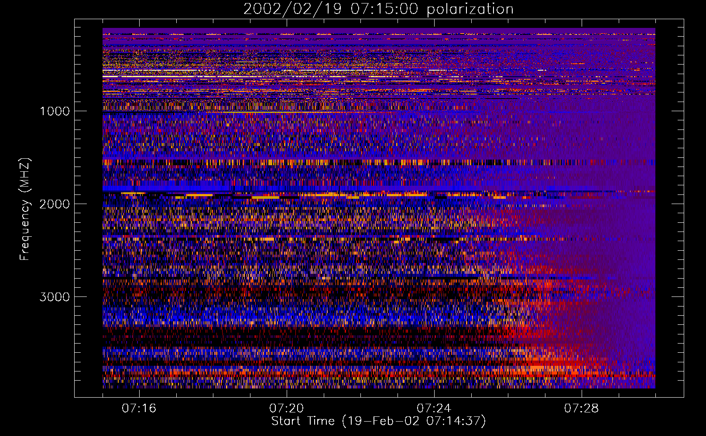Image resolution: width=706 pixels, height=436 pixels.
Task: Click the 'Frequency (MHZ)' y-axis label
Action: [25, 209]
